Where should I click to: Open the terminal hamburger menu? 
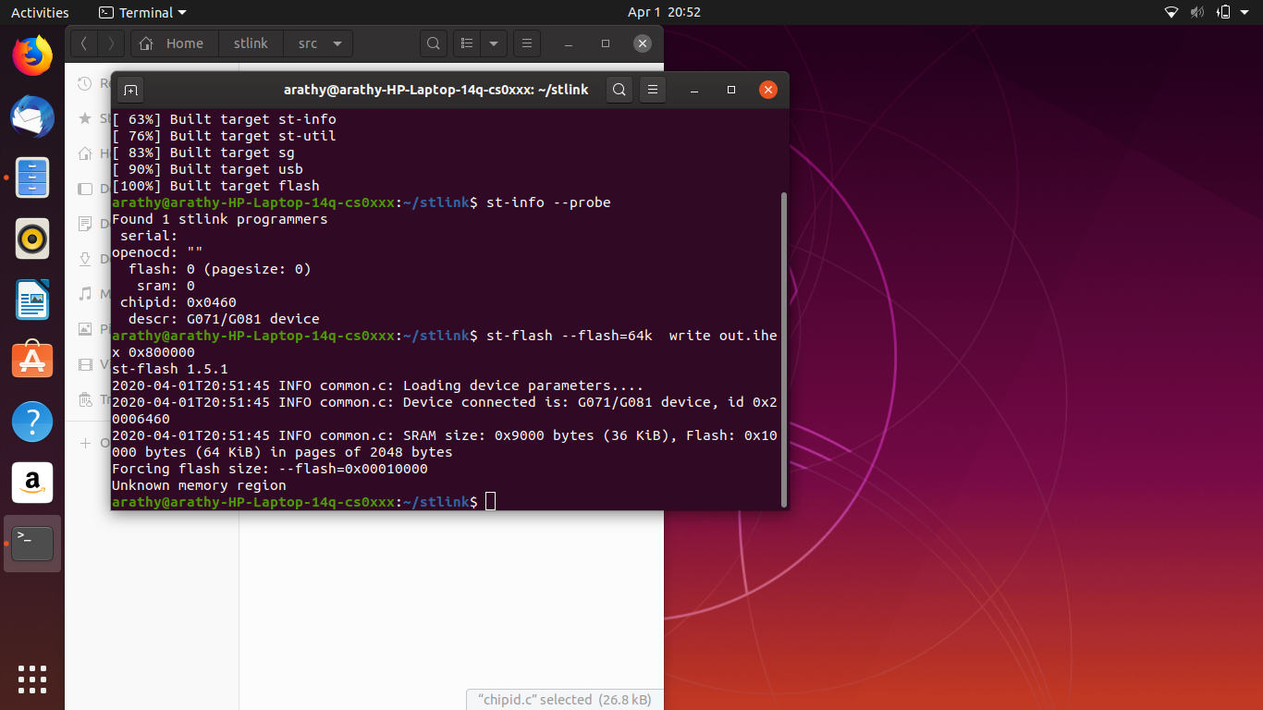point(653,89)
